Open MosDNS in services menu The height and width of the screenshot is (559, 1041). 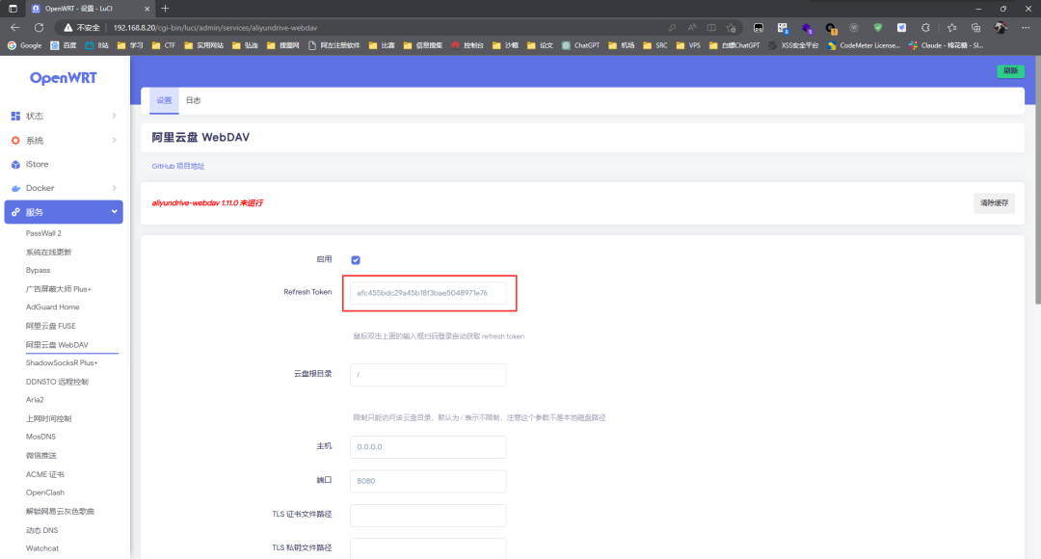tap(40, 437)
